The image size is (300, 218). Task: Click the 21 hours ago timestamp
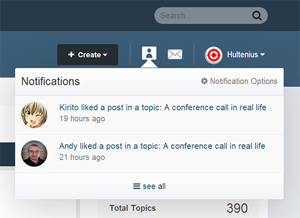pyautogui.click(x=82, y=157)
